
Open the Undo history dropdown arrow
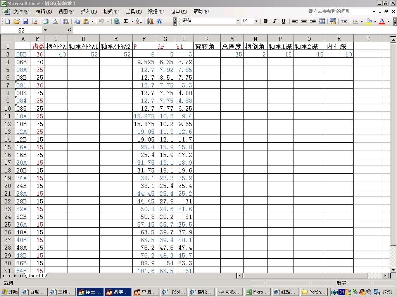tap(108, 21)
